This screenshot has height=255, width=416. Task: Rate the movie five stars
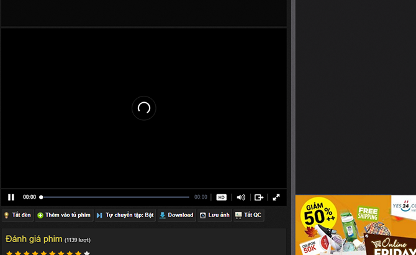(44, 253)
